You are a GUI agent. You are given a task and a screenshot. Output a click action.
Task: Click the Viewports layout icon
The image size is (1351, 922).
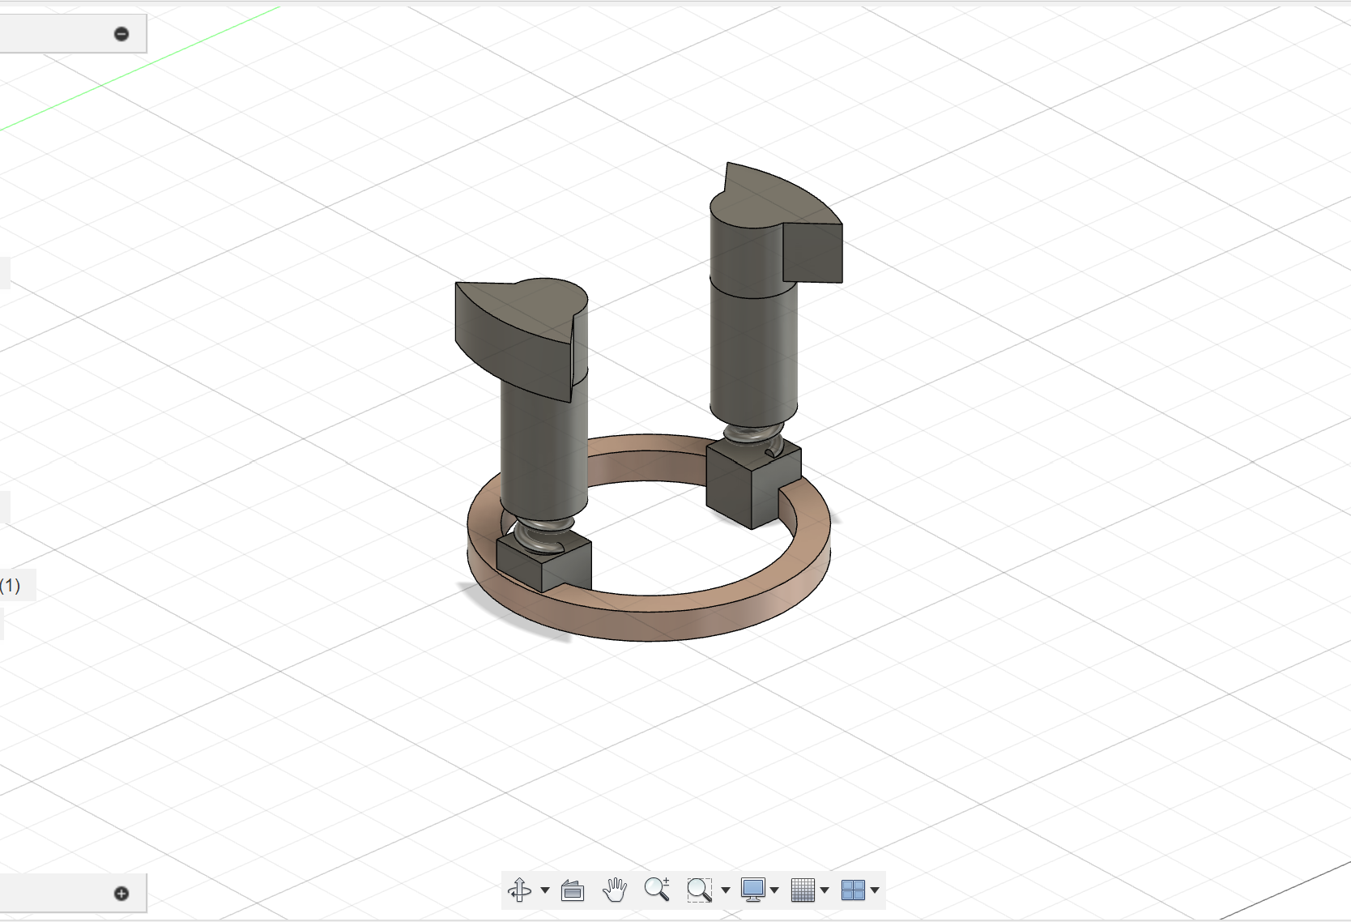click(x=853, y=890)
